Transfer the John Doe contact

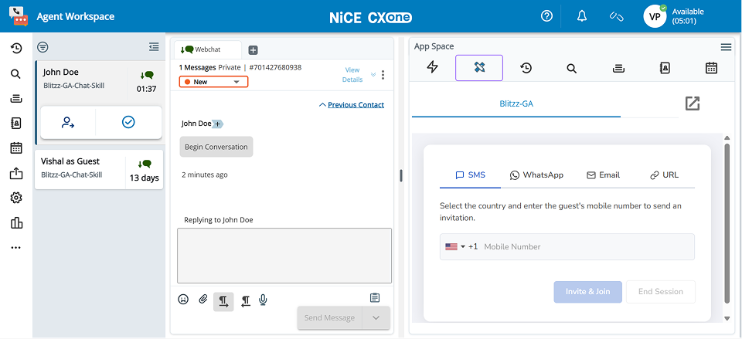pos(68,123)
